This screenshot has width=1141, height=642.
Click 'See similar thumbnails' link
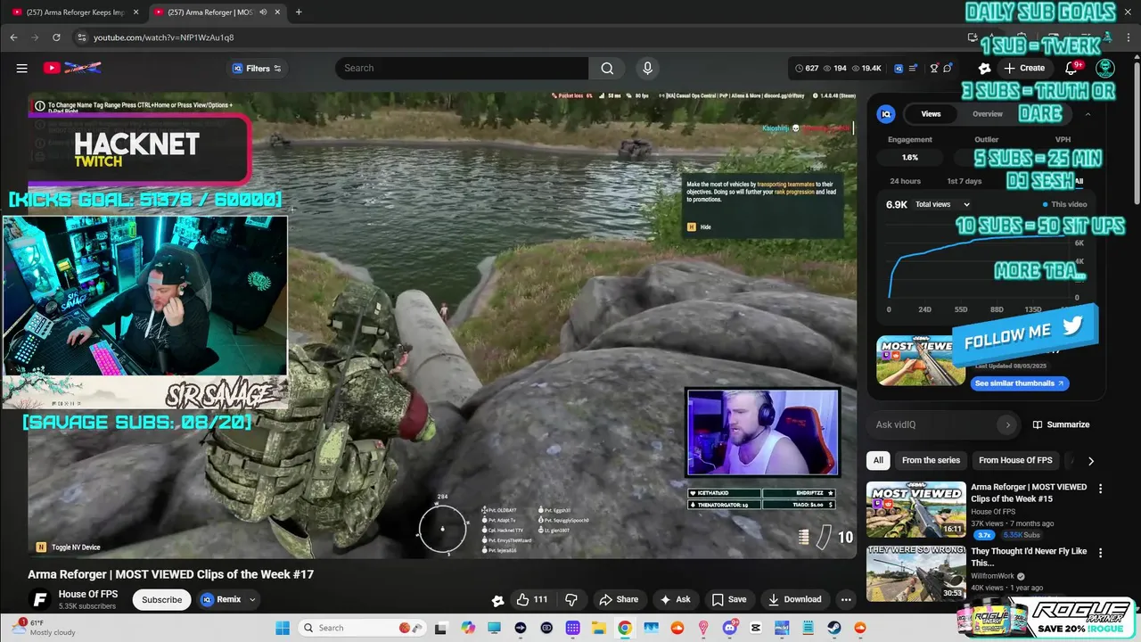click(1020, 383)
